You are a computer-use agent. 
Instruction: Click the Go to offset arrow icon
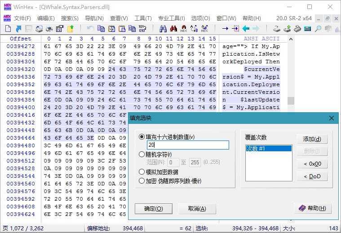(x=225, y=28)
